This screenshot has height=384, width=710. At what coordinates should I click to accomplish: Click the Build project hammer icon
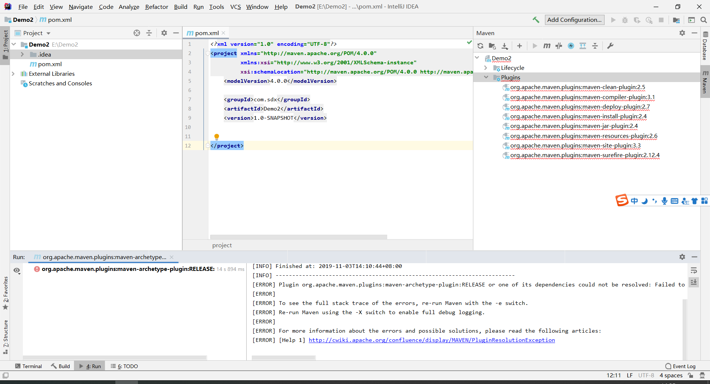tap(536, 20)
